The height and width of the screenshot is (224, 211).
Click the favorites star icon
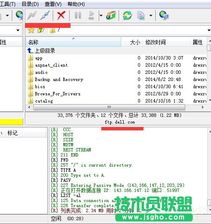(31, 30)
